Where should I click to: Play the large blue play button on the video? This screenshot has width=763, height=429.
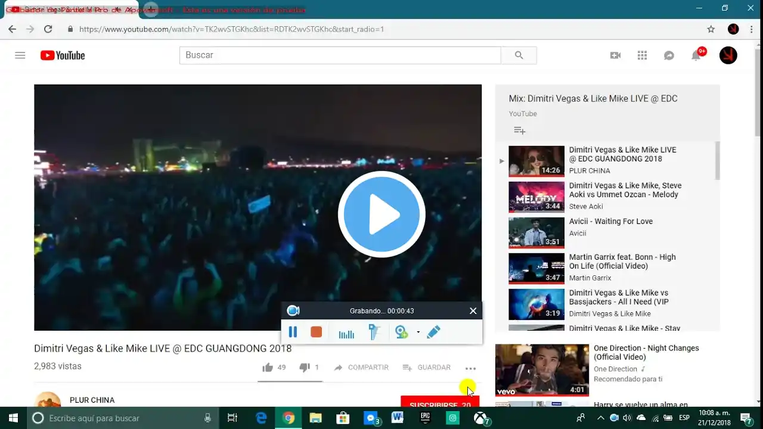381,214
